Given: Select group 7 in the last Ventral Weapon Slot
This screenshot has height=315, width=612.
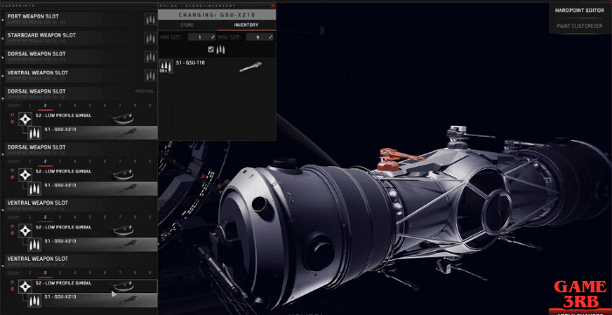Looking at the screenshot, I should [x=120, y=273].
